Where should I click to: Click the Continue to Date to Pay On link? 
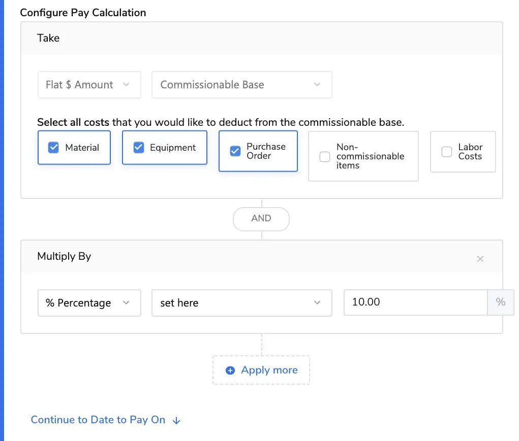98,420
